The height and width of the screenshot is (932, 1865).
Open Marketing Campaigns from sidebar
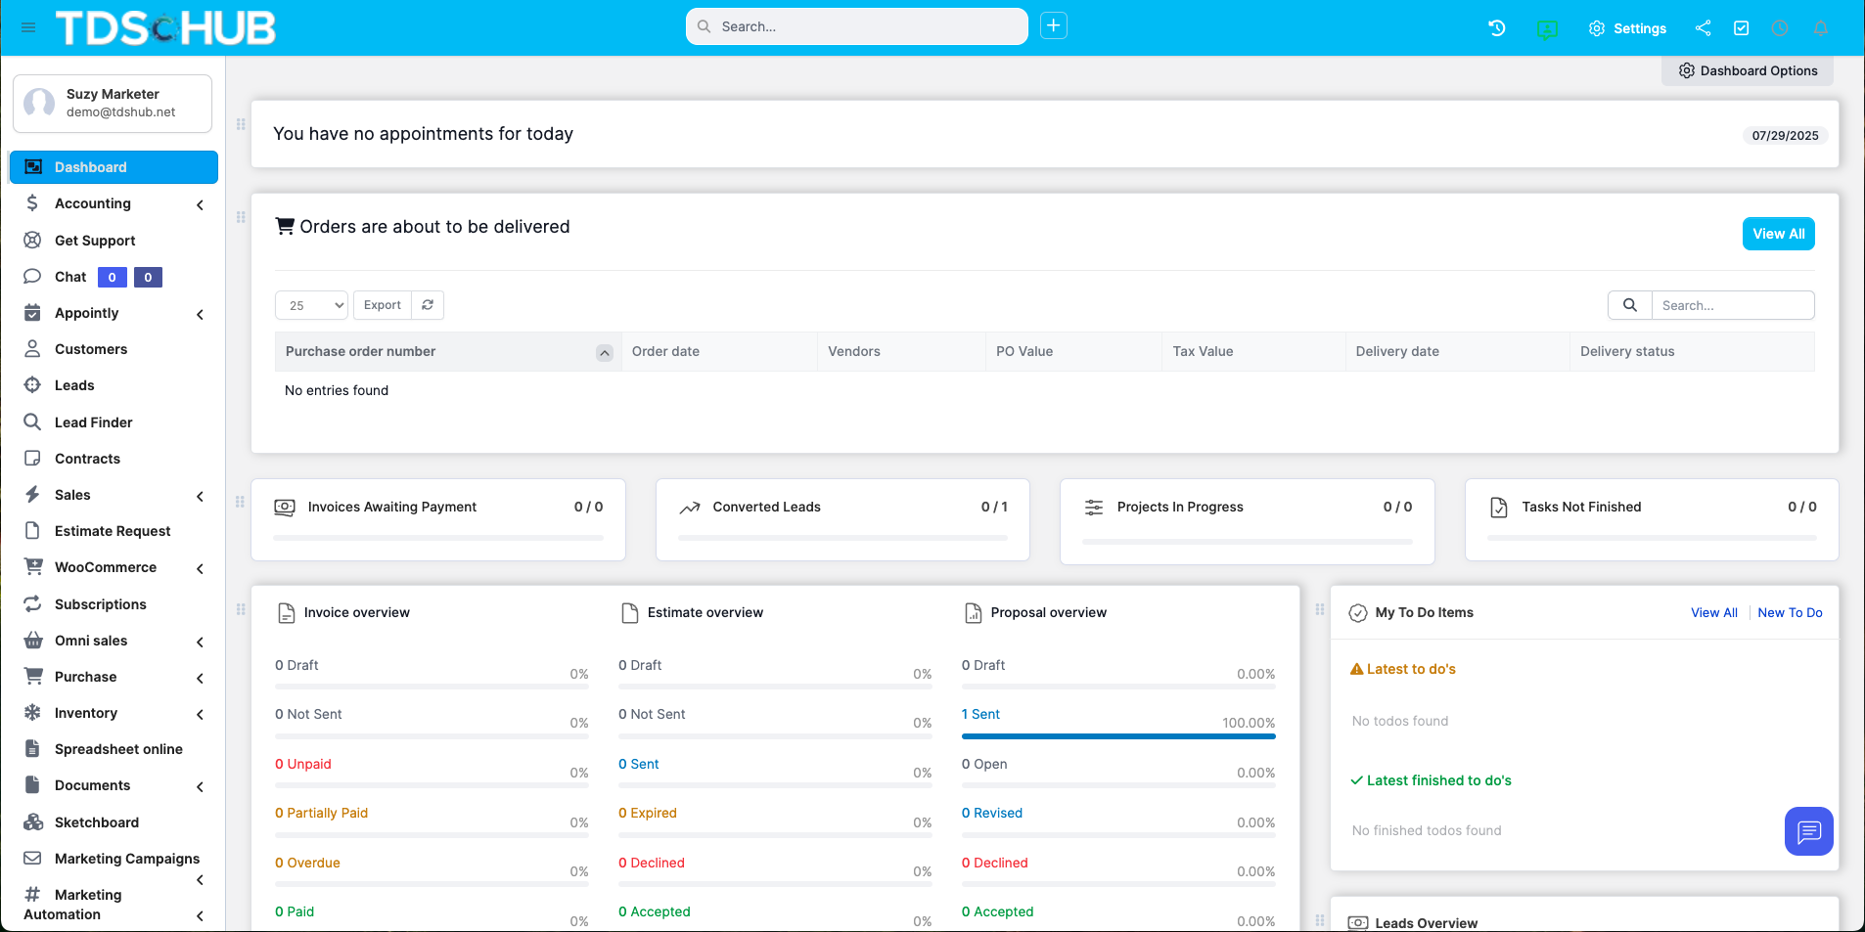128,858
